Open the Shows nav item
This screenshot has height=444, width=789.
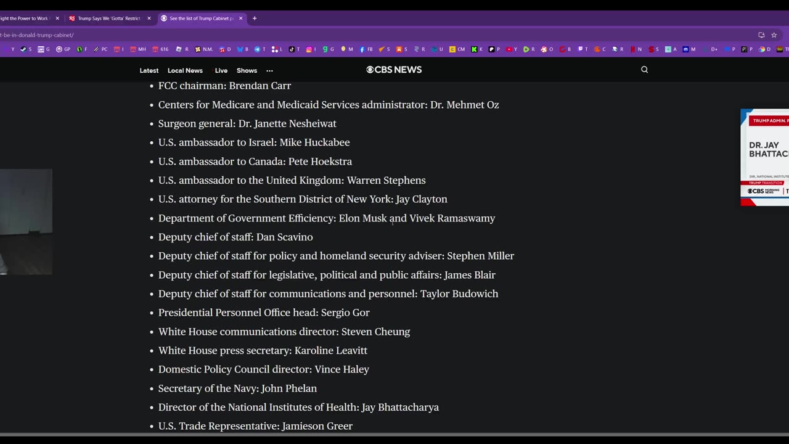pos(247,71)
